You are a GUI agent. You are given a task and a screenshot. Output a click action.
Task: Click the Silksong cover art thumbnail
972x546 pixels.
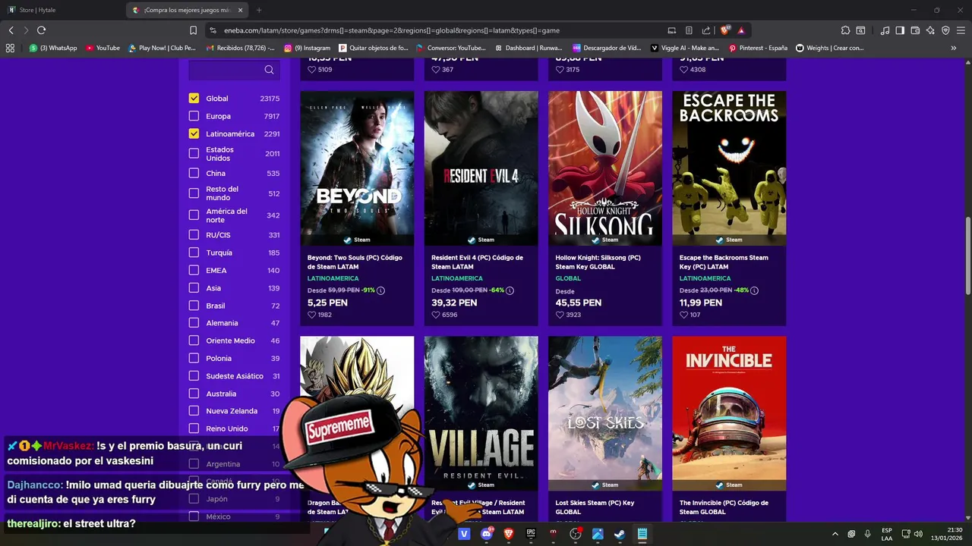click(x=605, y=168)
